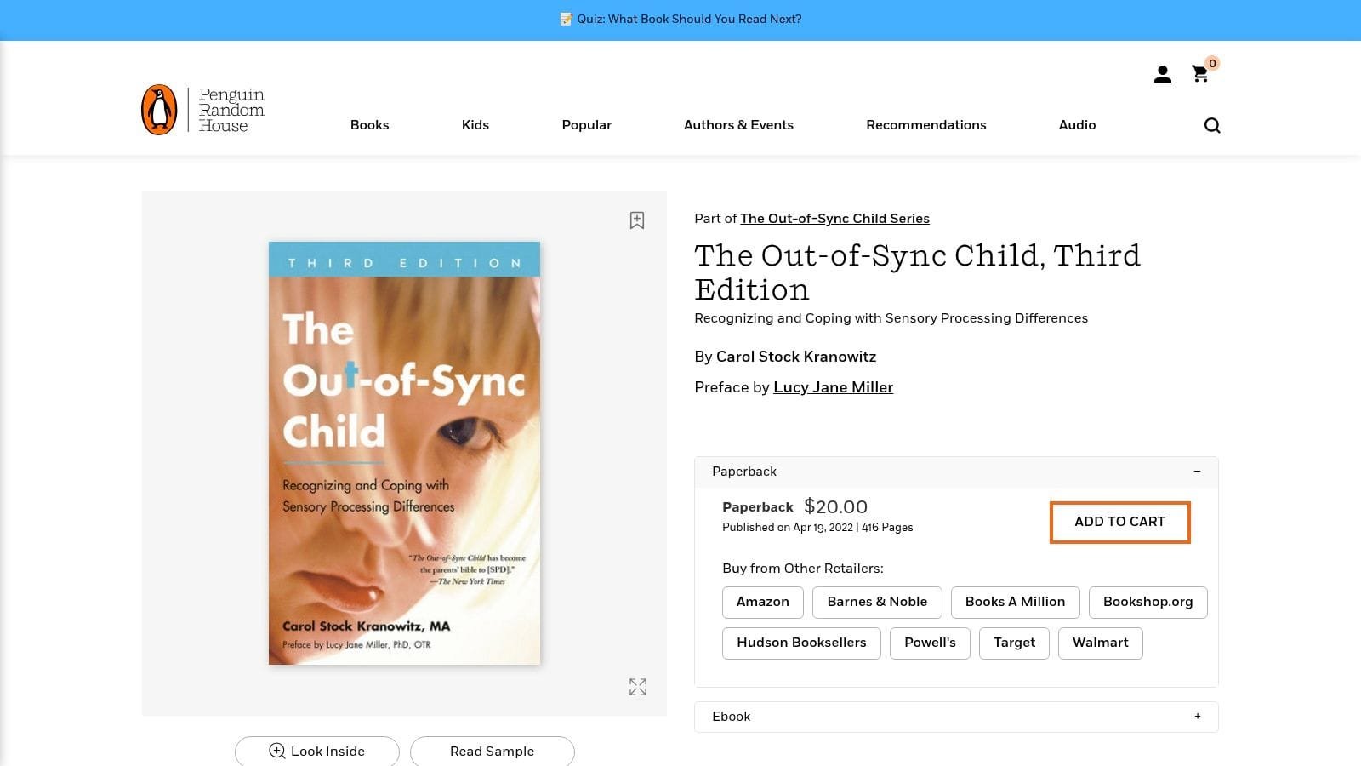Open the Authors & Events menu
Viewport: 1361px width, 766px height.
coord(738,125)
